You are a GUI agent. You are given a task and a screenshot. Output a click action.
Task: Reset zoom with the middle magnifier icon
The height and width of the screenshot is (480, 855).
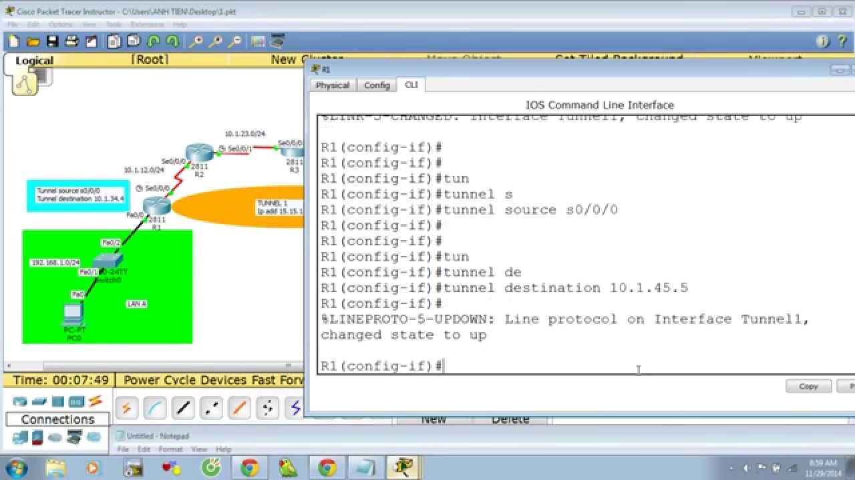pos(215,41)
